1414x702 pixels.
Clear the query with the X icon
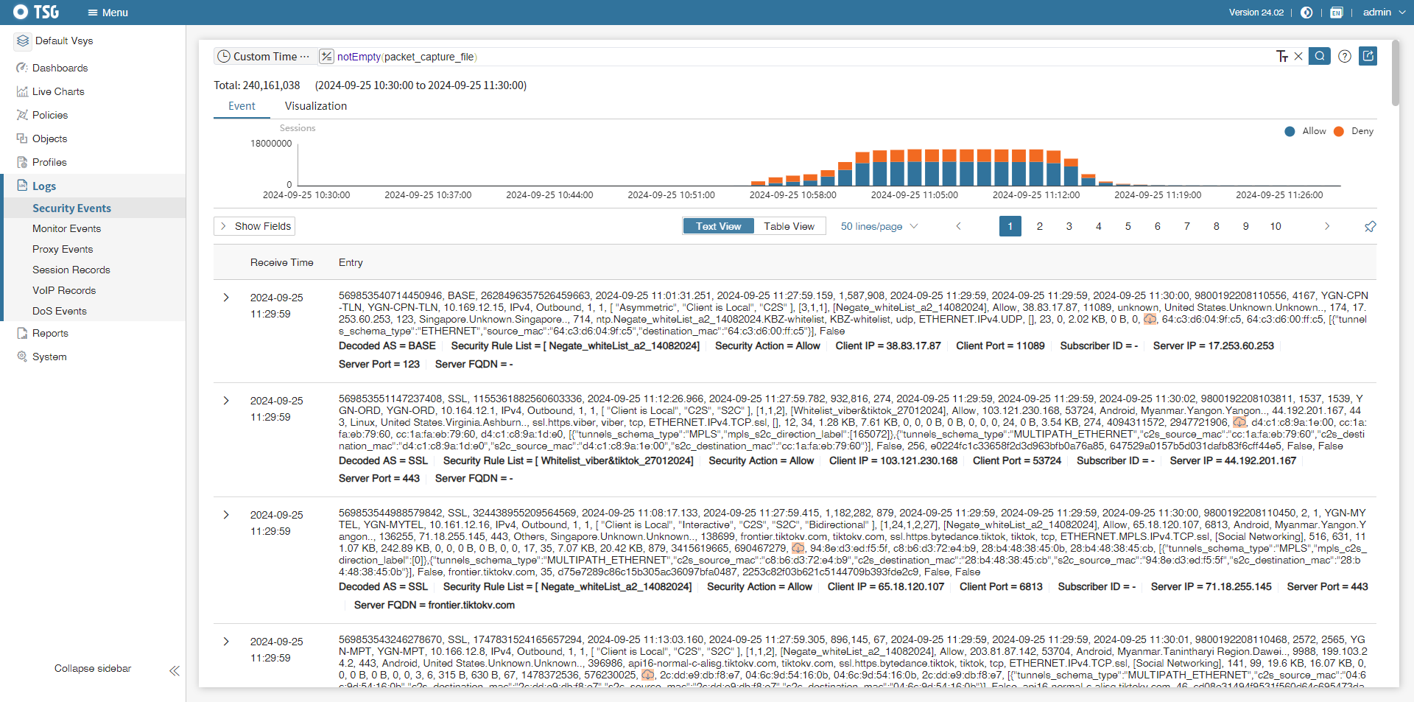(x=1298, y=56)
